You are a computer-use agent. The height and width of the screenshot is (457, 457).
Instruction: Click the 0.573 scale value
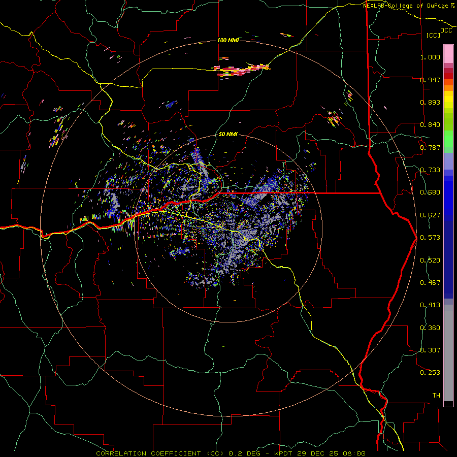(x=430, y=238)
